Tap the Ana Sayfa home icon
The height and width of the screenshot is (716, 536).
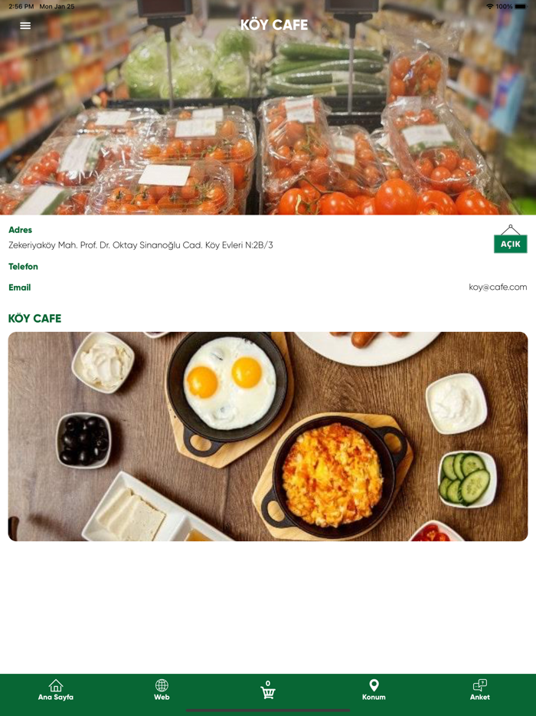[x=56, y=685]
